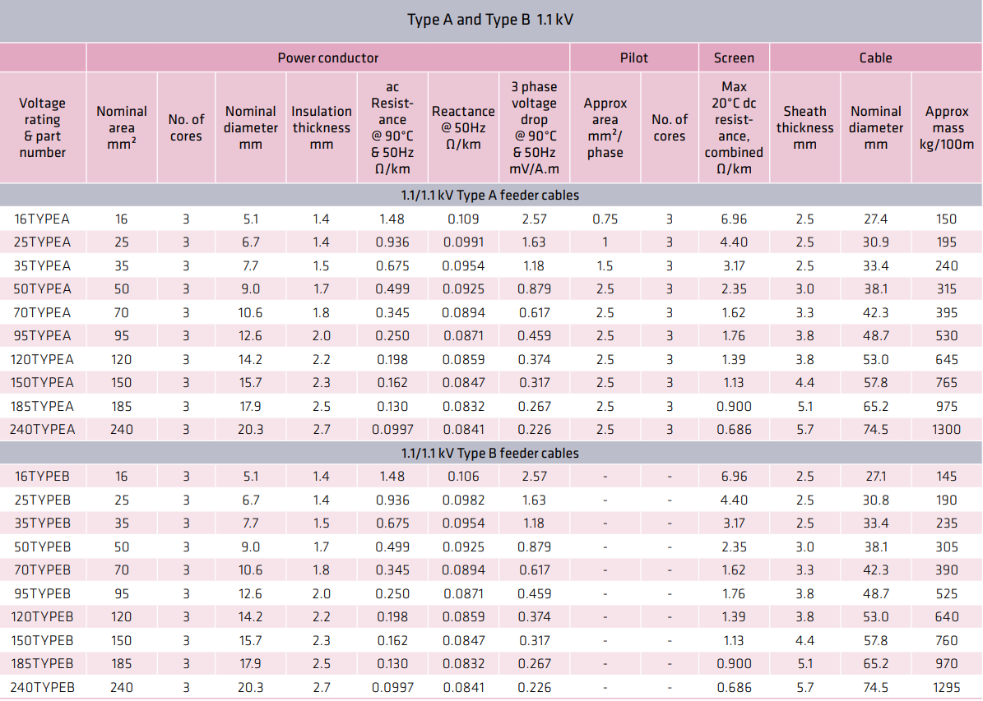The width and height of the screenshot is (983, 701).
Task: Click approx mass 315 for 50TYPEA
Action: pyautogui.click(x=947, y=289)
